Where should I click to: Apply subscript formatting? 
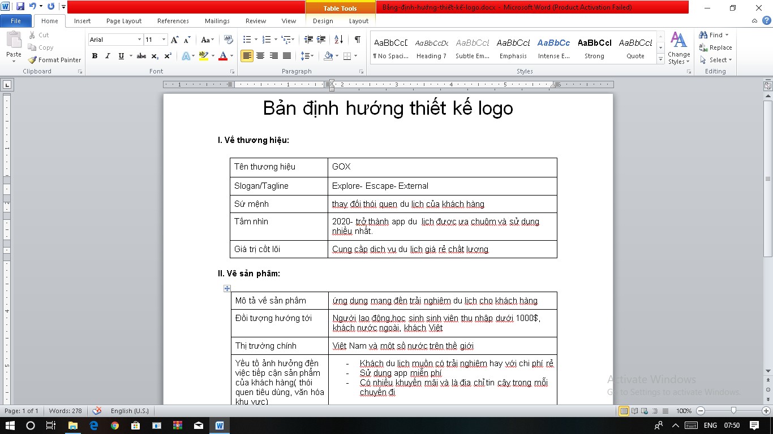pos(155,56)
